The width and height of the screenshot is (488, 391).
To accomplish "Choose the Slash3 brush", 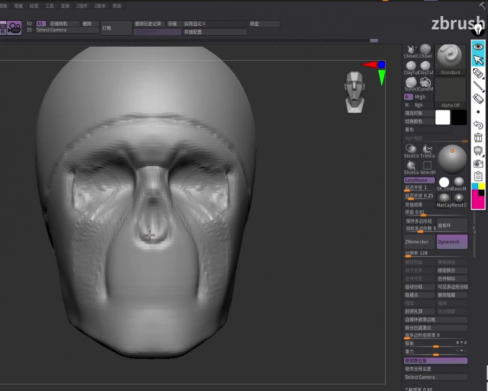I will (411, 83).
